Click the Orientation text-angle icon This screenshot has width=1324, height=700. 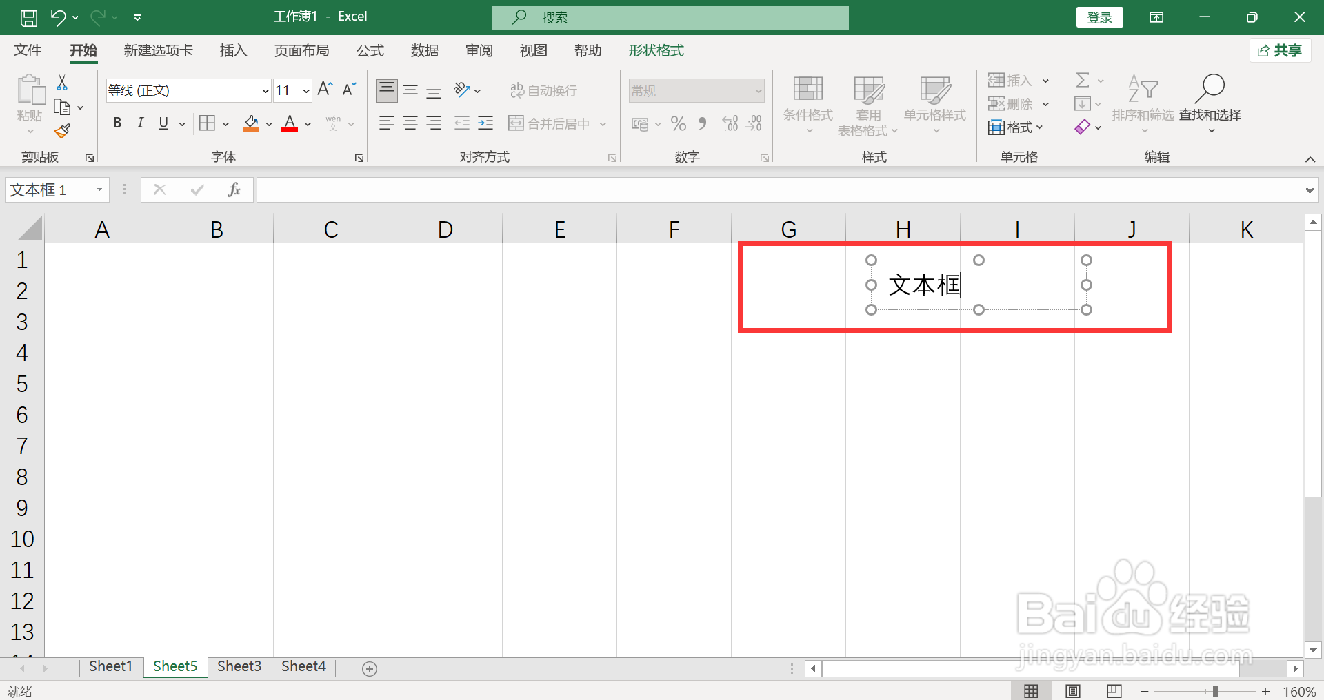462,90
